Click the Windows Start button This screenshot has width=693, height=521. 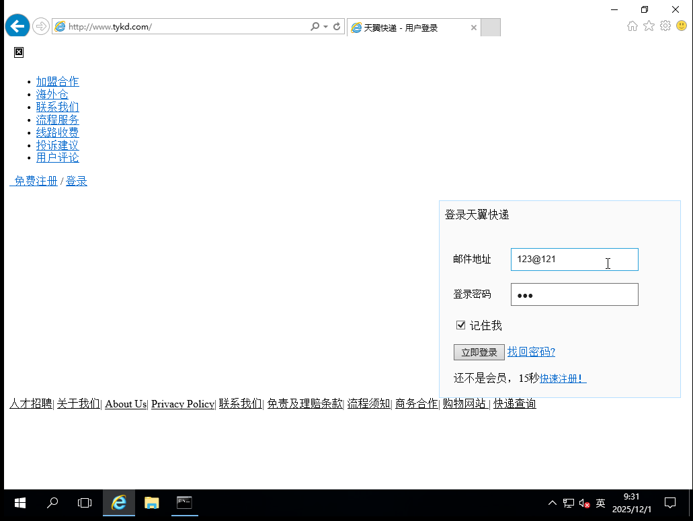click(x=19, y=503)
